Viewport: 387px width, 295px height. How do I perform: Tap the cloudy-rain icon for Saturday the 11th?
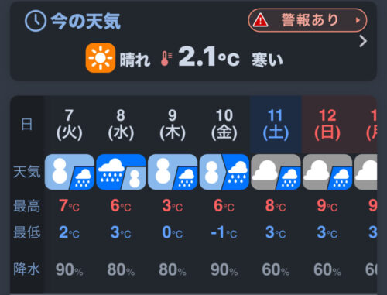(276, 172)
